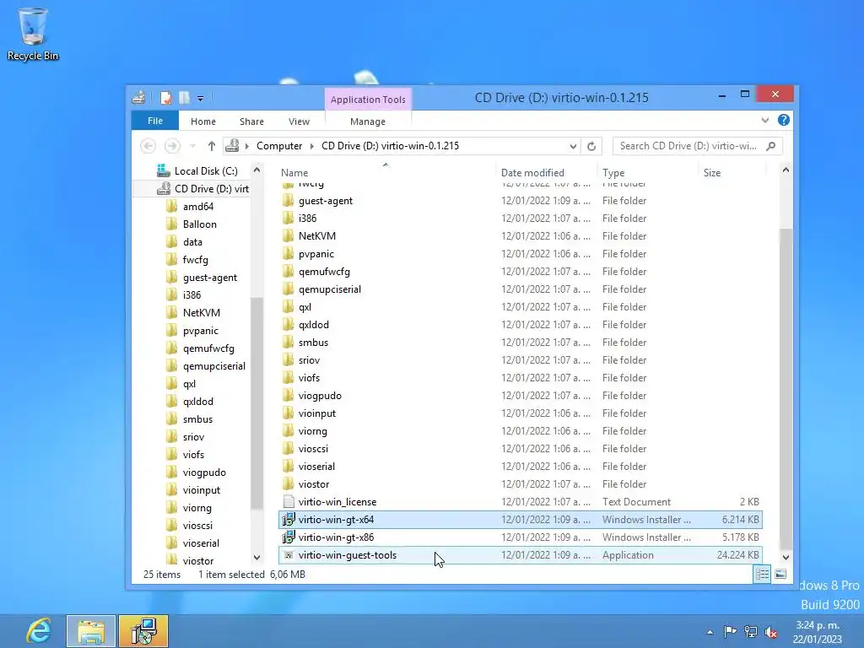Click the New Folder quick access icon
Screen dimensions: 864x648
(x=184, y=98)
